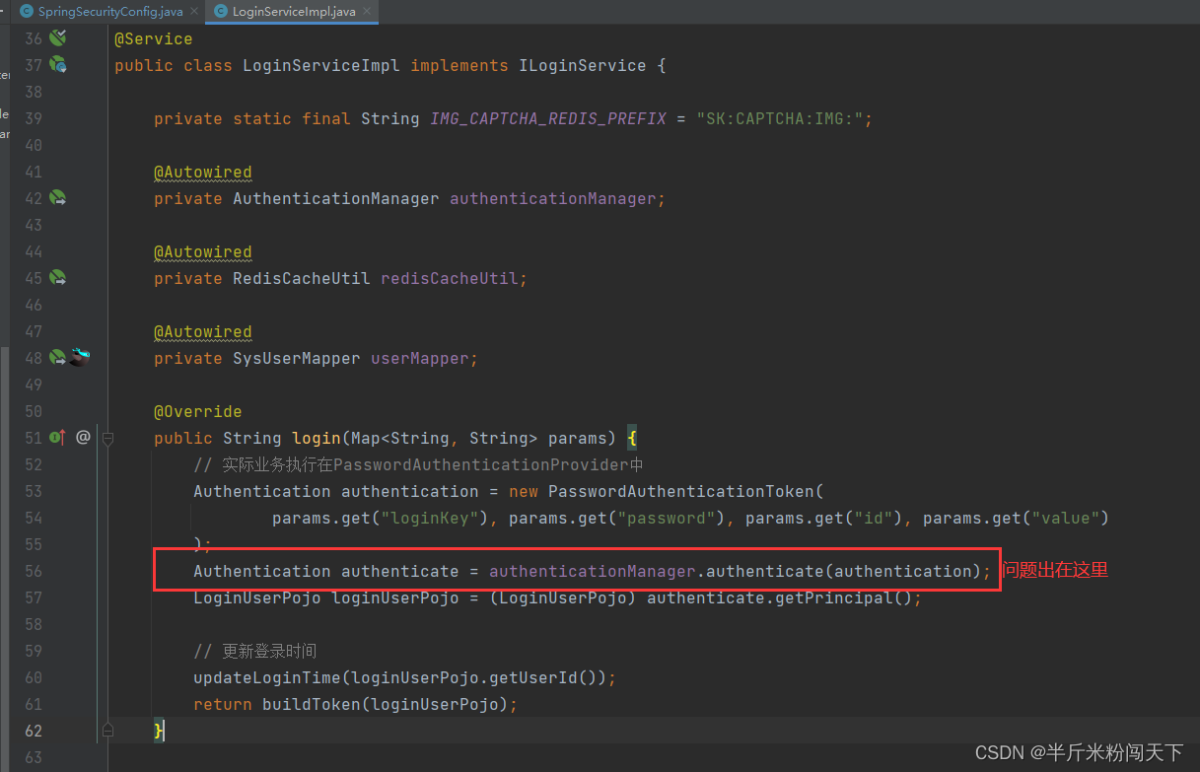Image resolution: width=1200 pixels, height=772 pixels.
Task: Click the comment on line 59
Action: (255, 651)
